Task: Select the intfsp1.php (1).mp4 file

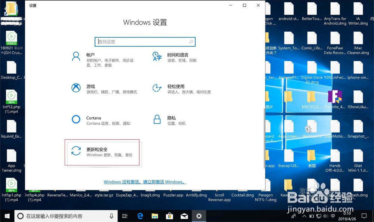Action: [x=12, y=190]
